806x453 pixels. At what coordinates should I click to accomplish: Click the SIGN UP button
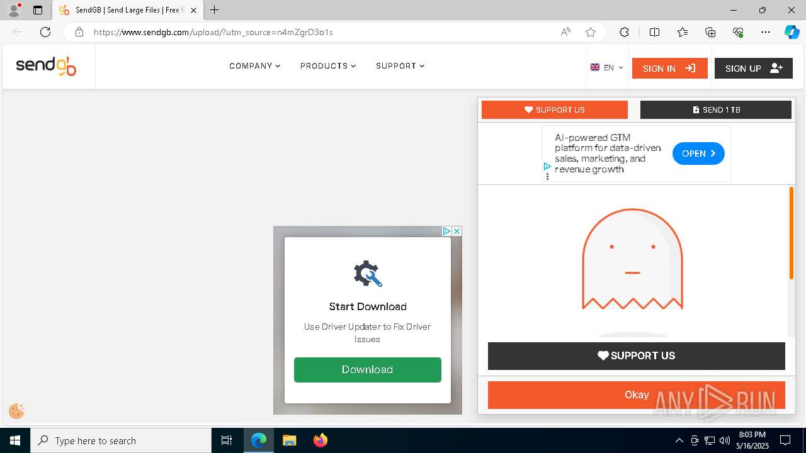click(754, 68)
